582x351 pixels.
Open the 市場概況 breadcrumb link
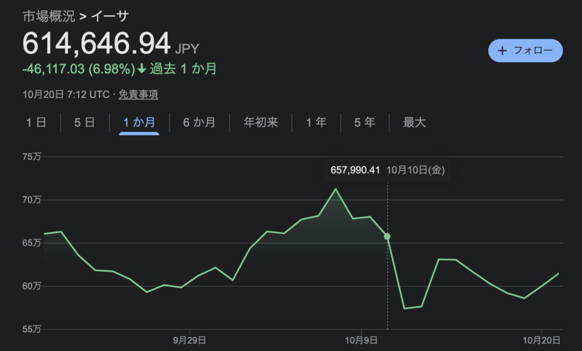(48, 16)
